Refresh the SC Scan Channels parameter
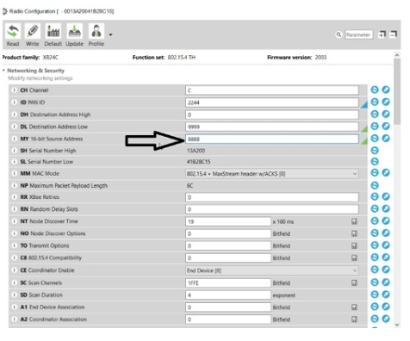 tap(375, 282)
